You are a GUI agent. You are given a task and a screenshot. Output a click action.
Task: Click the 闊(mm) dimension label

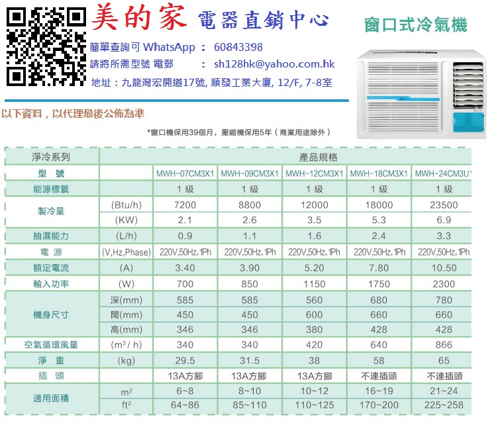[x=126, y=314]
